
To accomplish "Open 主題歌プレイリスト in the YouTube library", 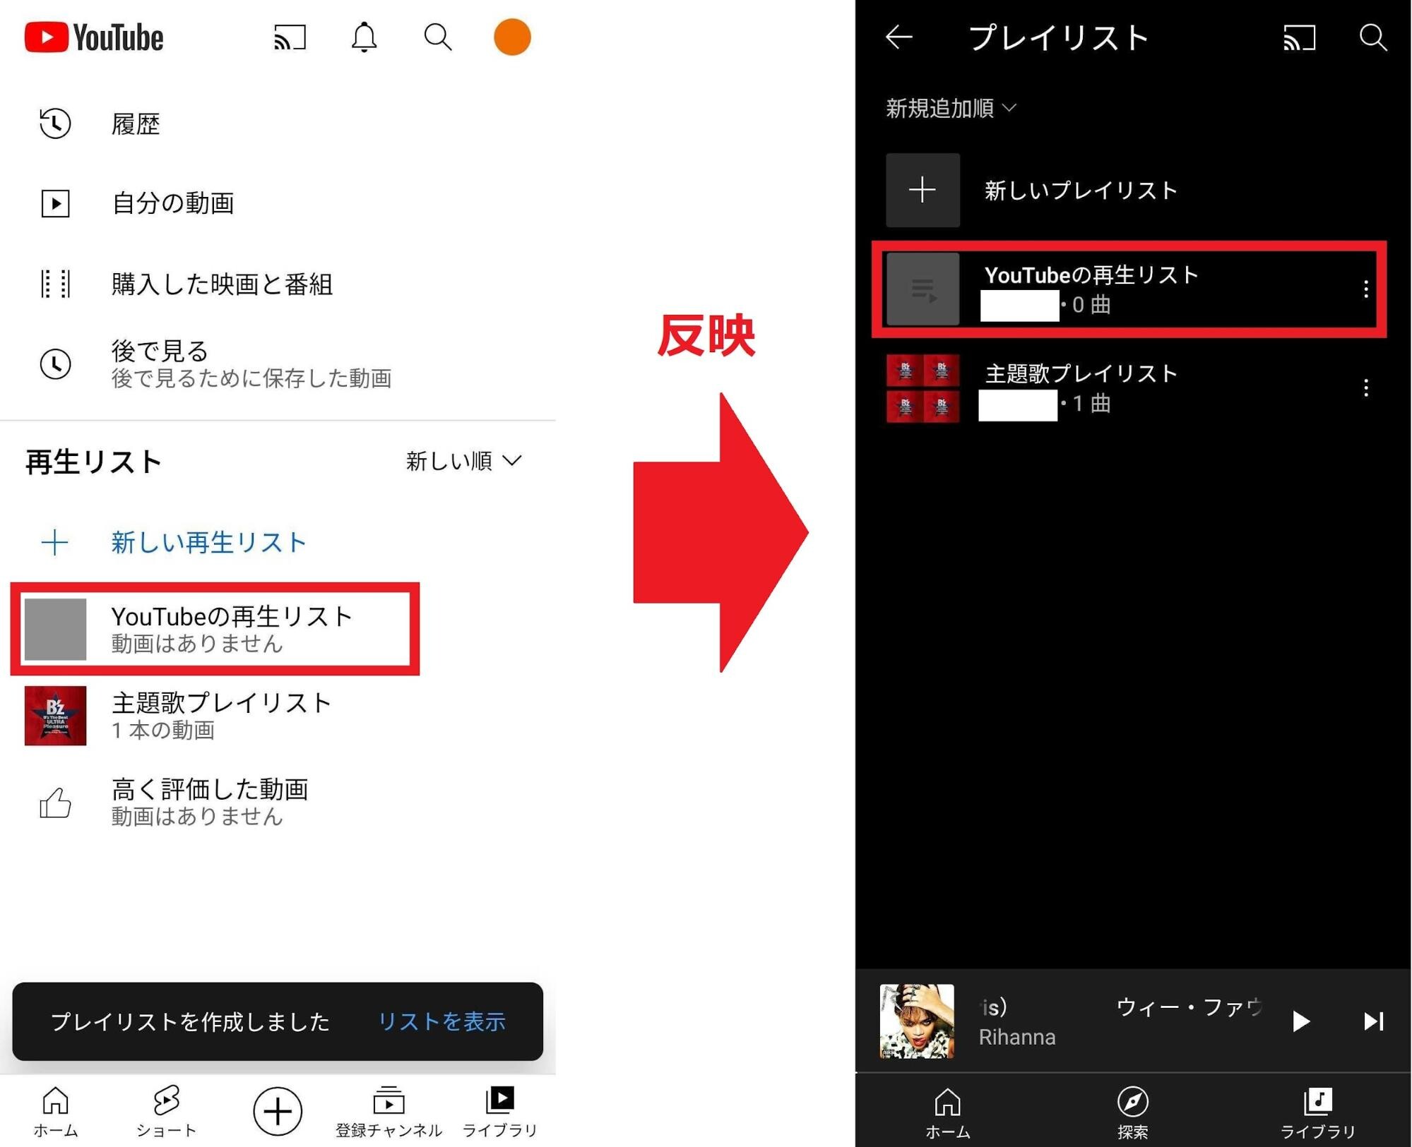I will [x=278, y=716].
